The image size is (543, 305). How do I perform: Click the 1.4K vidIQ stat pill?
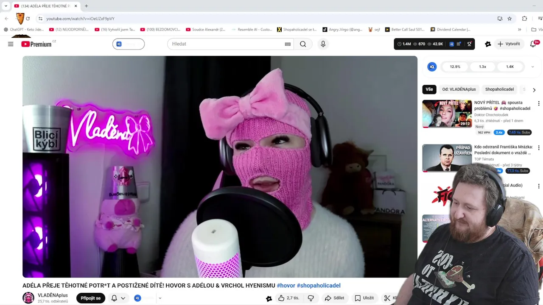coord(510,67)
